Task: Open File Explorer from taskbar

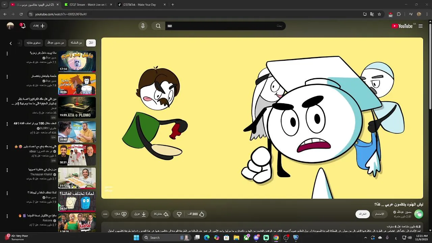Action: (236, 238)
